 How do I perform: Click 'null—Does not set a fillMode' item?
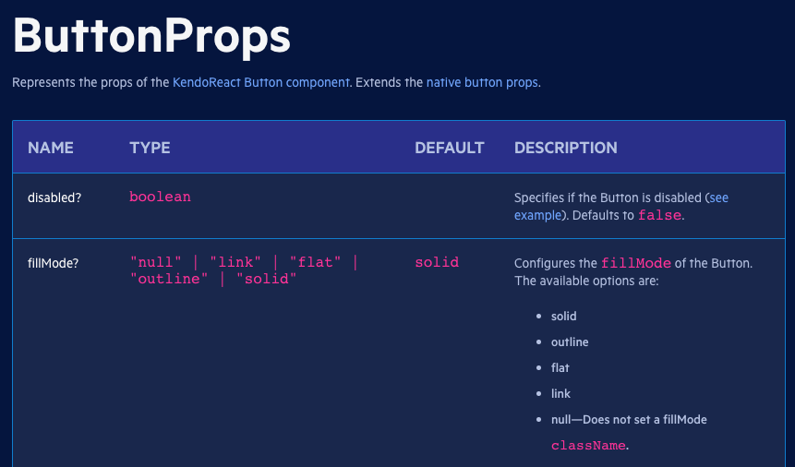click(629, 419)
